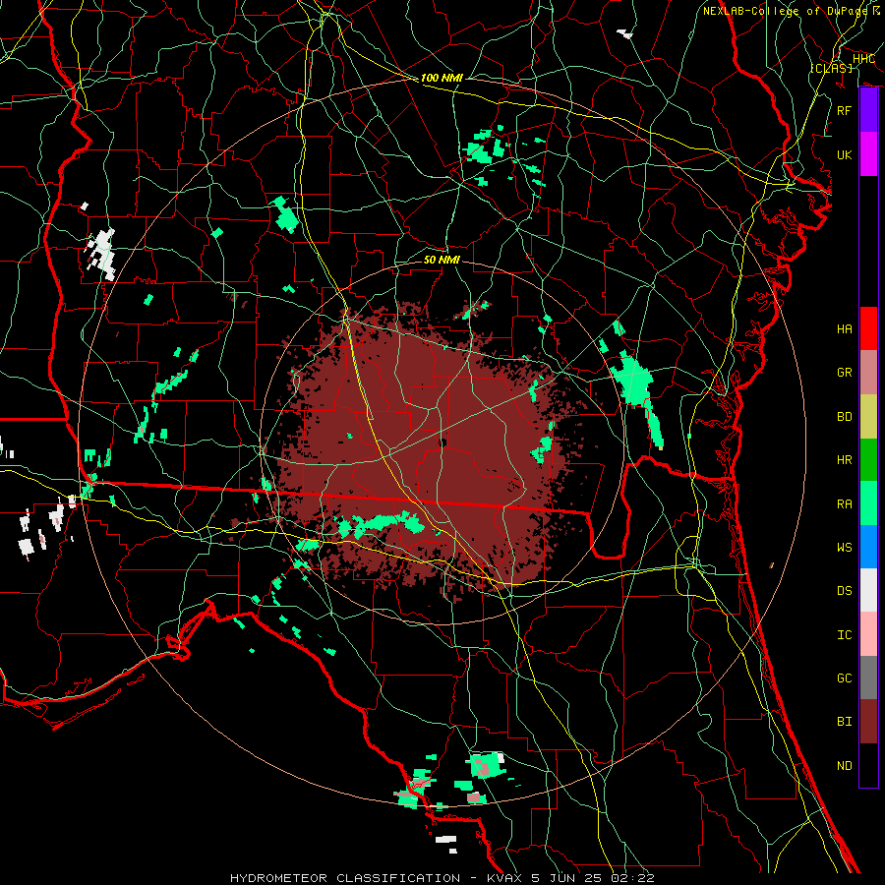Click the GR legend label
This screenshot has width=885, height=885.
tap(844, 373)
